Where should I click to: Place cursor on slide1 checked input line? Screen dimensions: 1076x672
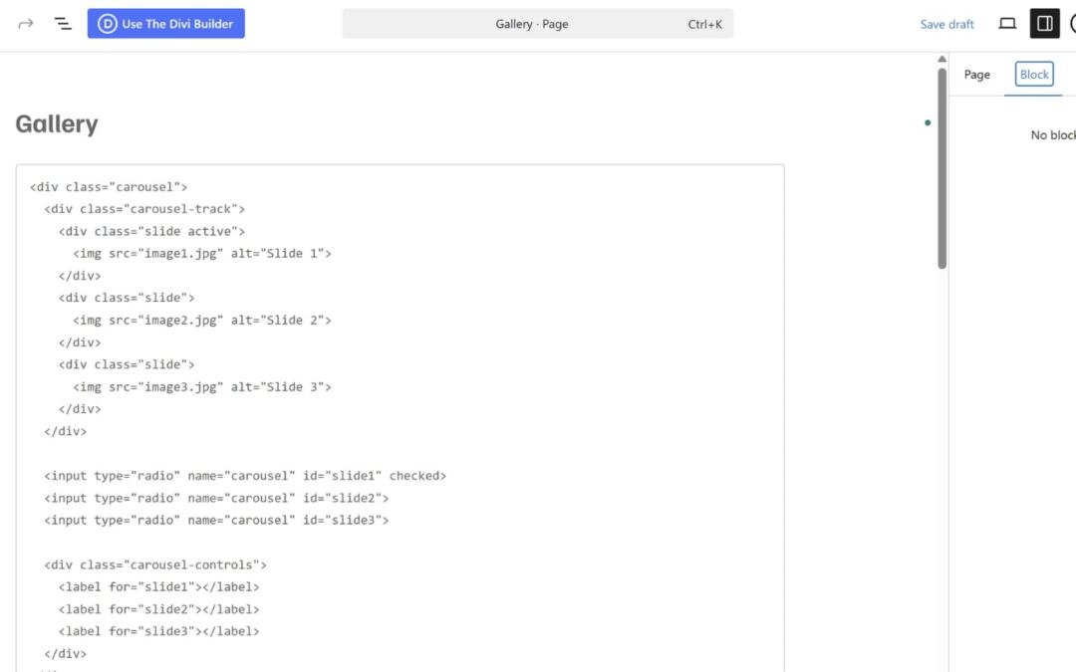click(245, 476)
